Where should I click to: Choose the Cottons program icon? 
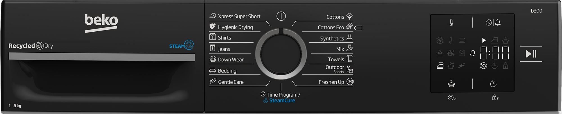pyautogui.click(x=350, y=16)
